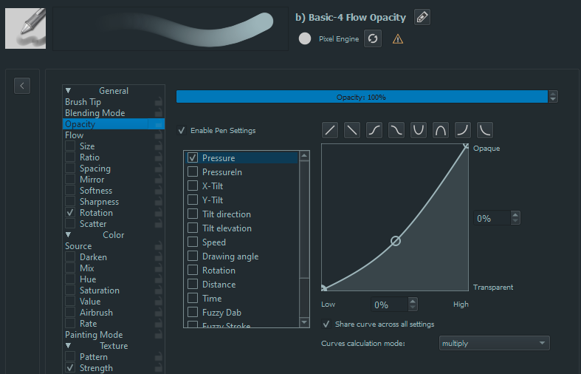Viewport: 581px width, 374px height.
Task: Click the lock icon on the Pattern row
Action: click(x=159, y=357)
